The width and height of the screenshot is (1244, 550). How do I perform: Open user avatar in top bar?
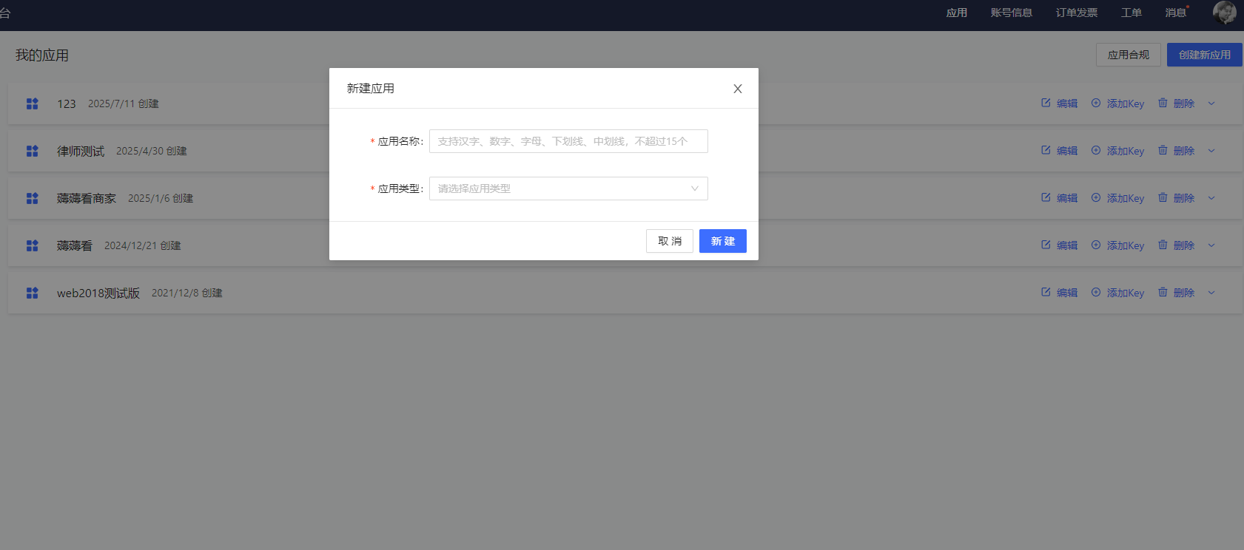point(1225,13)
